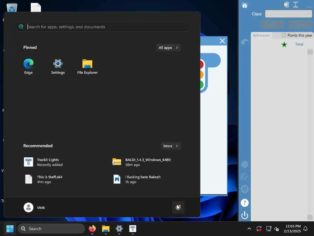Open Settings from pinned apps
This screenshot has width=314, height=236.
58,67
